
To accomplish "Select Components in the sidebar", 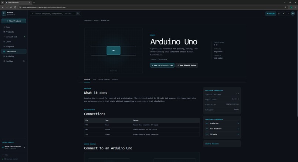I will (14, 51).
